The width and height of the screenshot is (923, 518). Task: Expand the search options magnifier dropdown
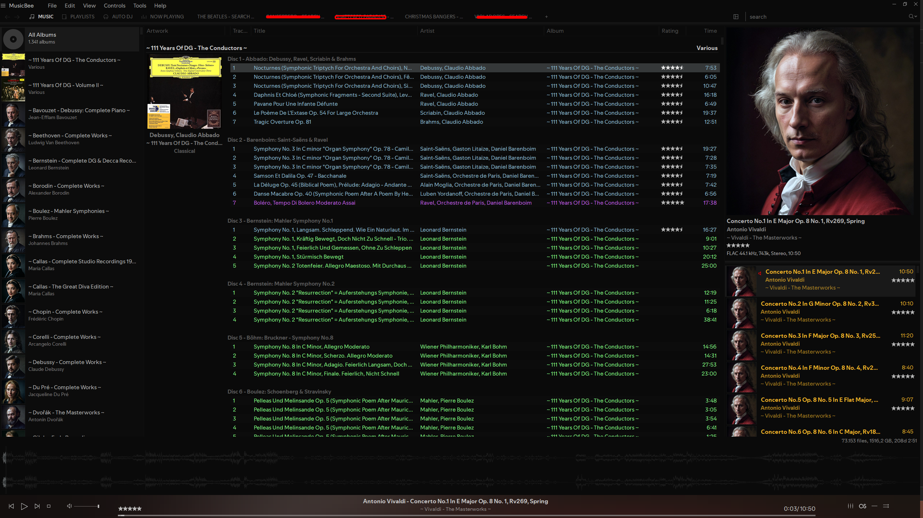point(913,17)
